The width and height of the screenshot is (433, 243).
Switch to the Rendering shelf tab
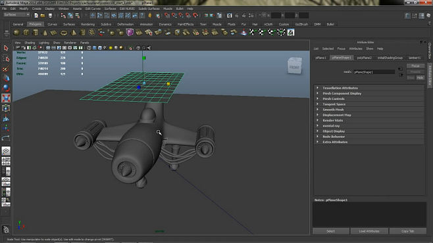click(88, 24)
